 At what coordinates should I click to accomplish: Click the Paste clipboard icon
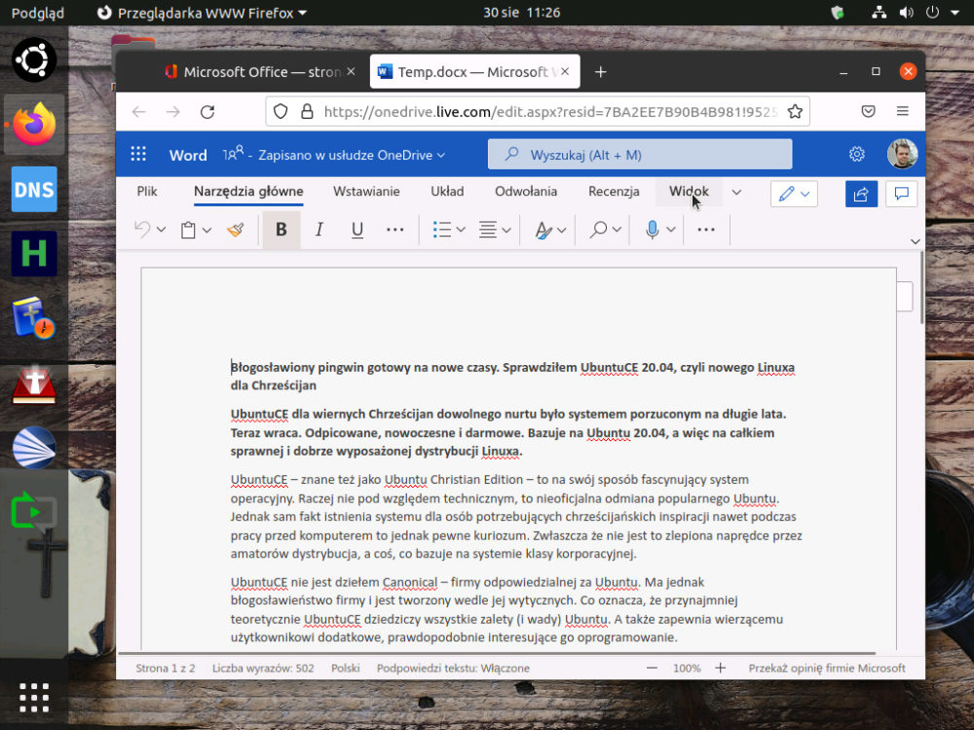point(188,230)
